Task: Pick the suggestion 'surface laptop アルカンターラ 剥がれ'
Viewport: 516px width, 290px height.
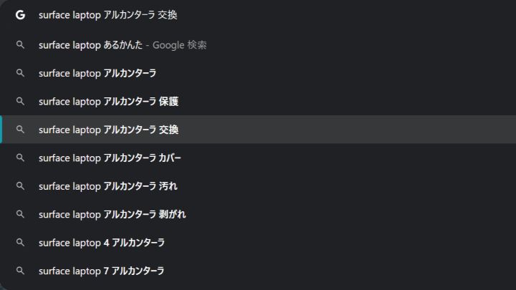Action: point(258,214)
